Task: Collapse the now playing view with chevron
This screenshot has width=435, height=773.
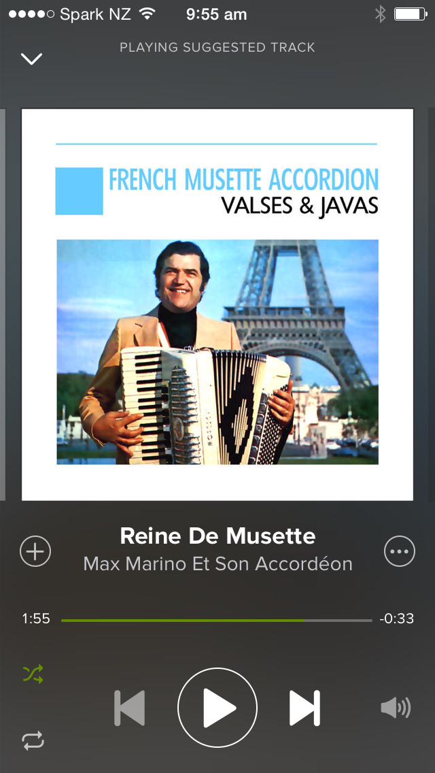Action: click(x=31, y=59)
